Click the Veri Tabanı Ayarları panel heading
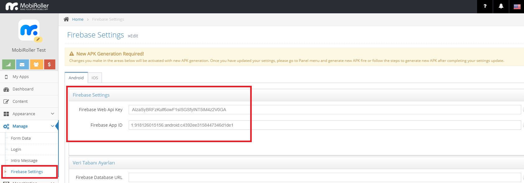The height and width of the screenshot is (183, 524). [x=94, y=163]
